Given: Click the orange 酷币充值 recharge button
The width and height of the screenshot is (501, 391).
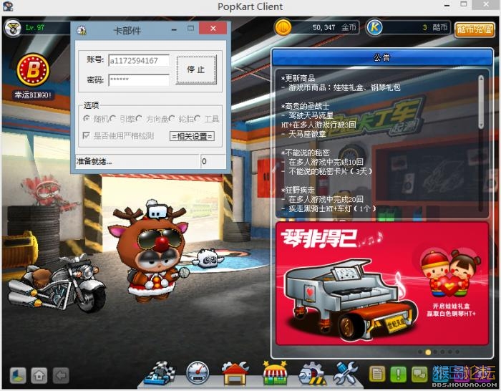Looking at the screenshot, I should click(x=474, y=29).
